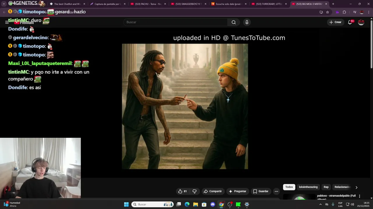373x209 pixels.
Task: Open ESP LAA language selector
Action: 340,204
